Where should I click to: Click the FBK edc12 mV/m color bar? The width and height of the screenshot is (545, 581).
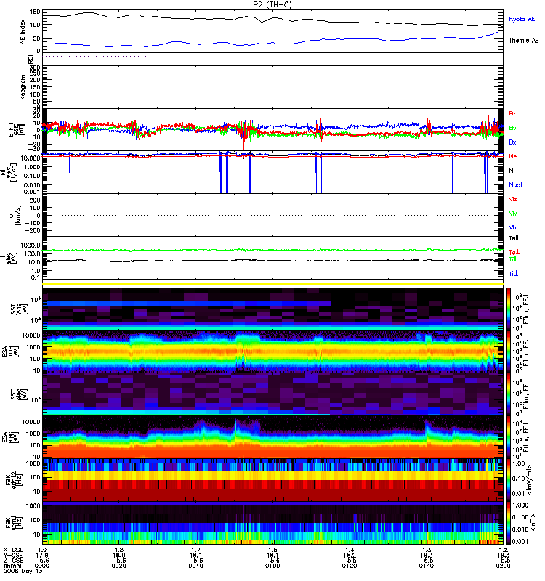coord(509,479)
